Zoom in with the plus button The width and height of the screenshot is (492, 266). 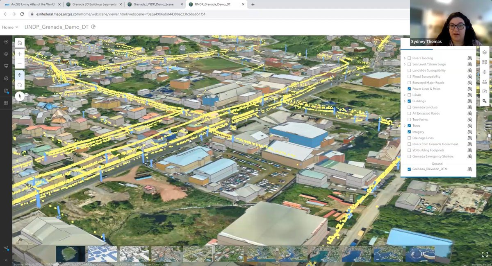[20, 54]
